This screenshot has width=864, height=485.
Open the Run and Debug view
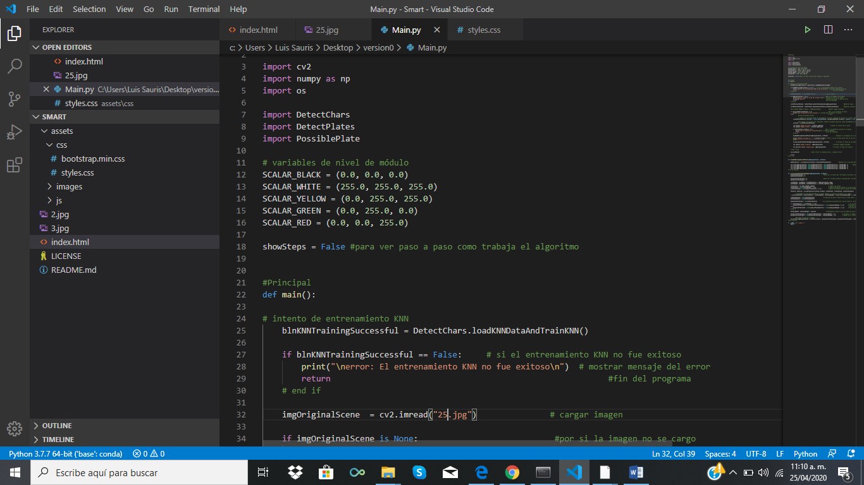[15, 132]
